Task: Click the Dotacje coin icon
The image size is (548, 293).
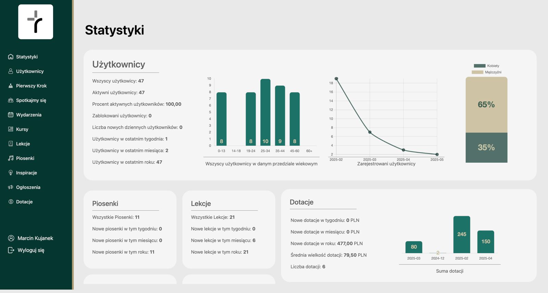Action: point(11,202)
